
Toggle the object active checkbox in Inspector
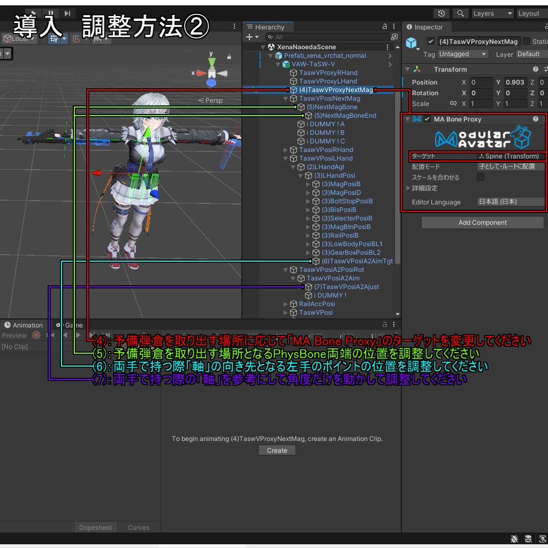click(x=431, y=42)
